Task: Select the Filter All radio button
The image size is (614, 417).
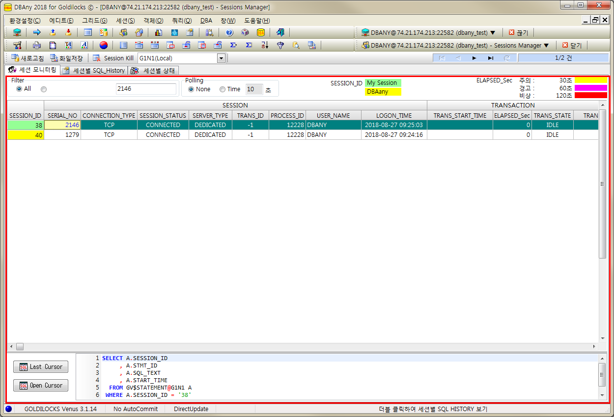Action: click(19, 89)
